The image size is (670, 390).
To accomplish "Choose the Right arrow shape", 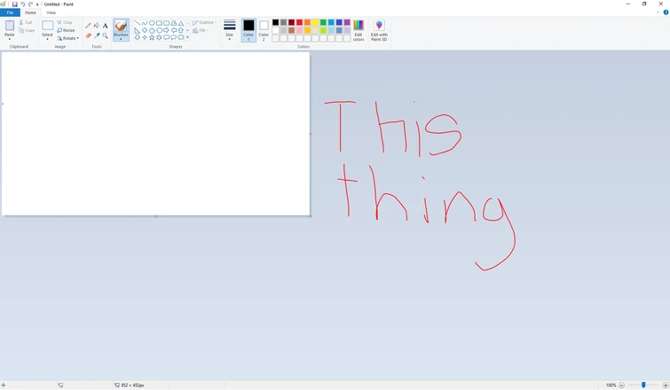I will pos(166,30).
